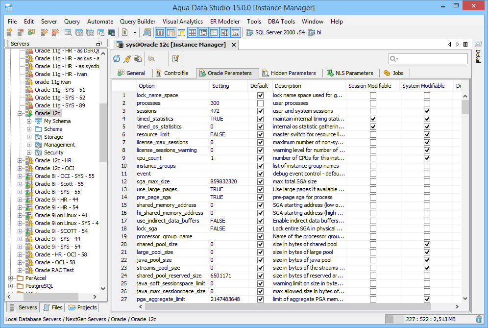
Task: Click the parameters table vertical scrollbar thumb
Action: pos(465,107)
